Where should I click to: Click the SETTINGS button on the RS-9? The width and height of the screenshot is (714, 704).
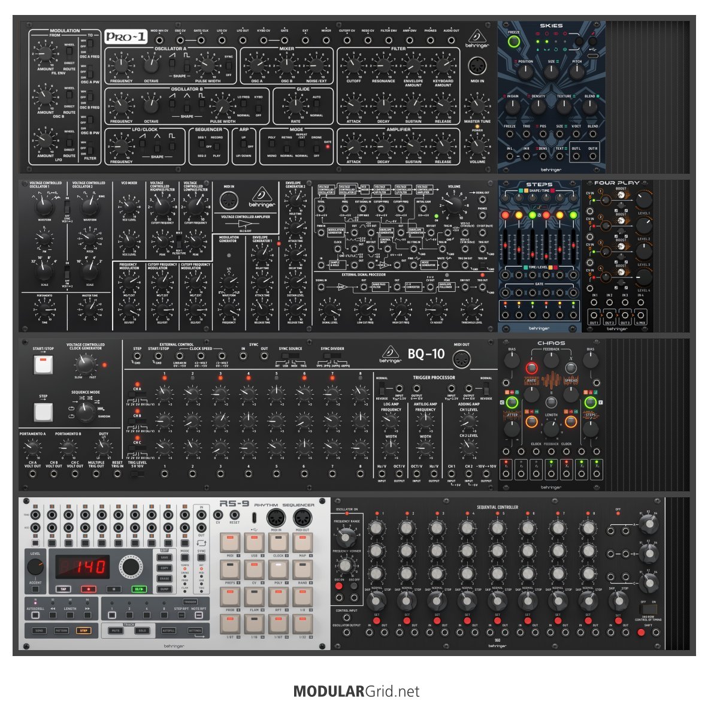[x=195, y=631]
